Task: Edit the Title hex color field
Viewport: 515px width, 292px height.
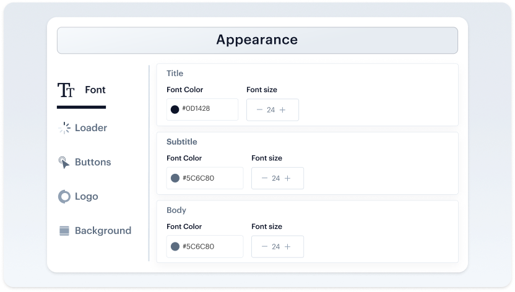Action: (202, 109)
